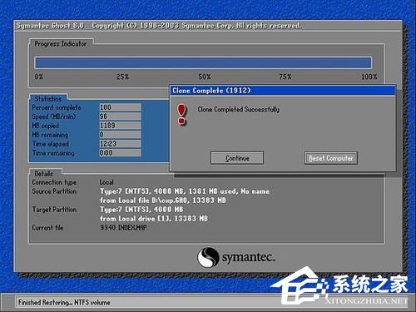Click the 25% progress marker
Viewport: 416px width, 312px height.
(x=122, y=77)
